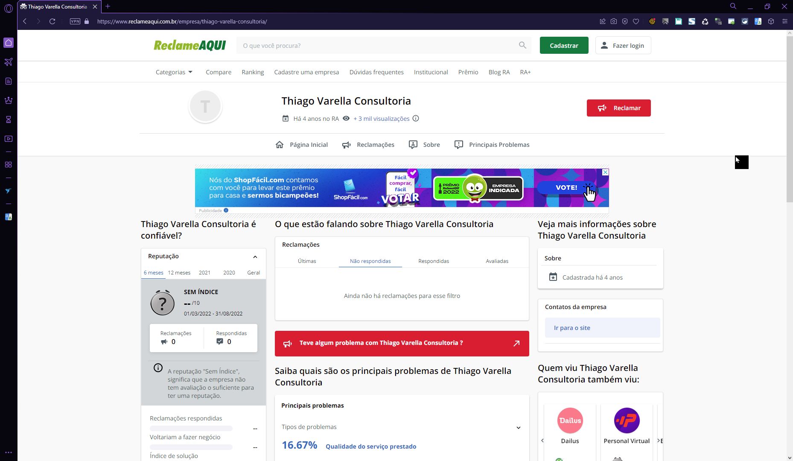Select the 12 meses reputation period
The image size is (793, 461).
[x=179, y=272]
